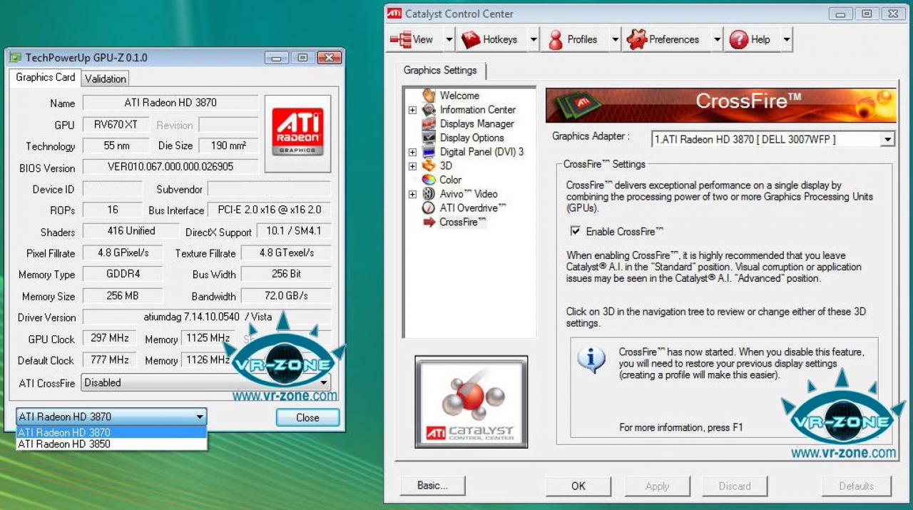913x510 pixels.
Task: Open the Help dropdown arrow
Action: pyautogui.click(x=787, y=40)
